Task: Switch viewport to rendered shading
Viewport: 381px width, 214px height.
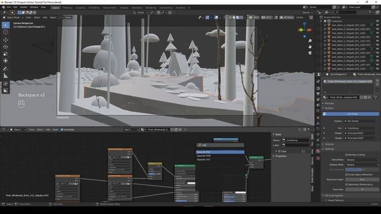Action: (242, 17)
